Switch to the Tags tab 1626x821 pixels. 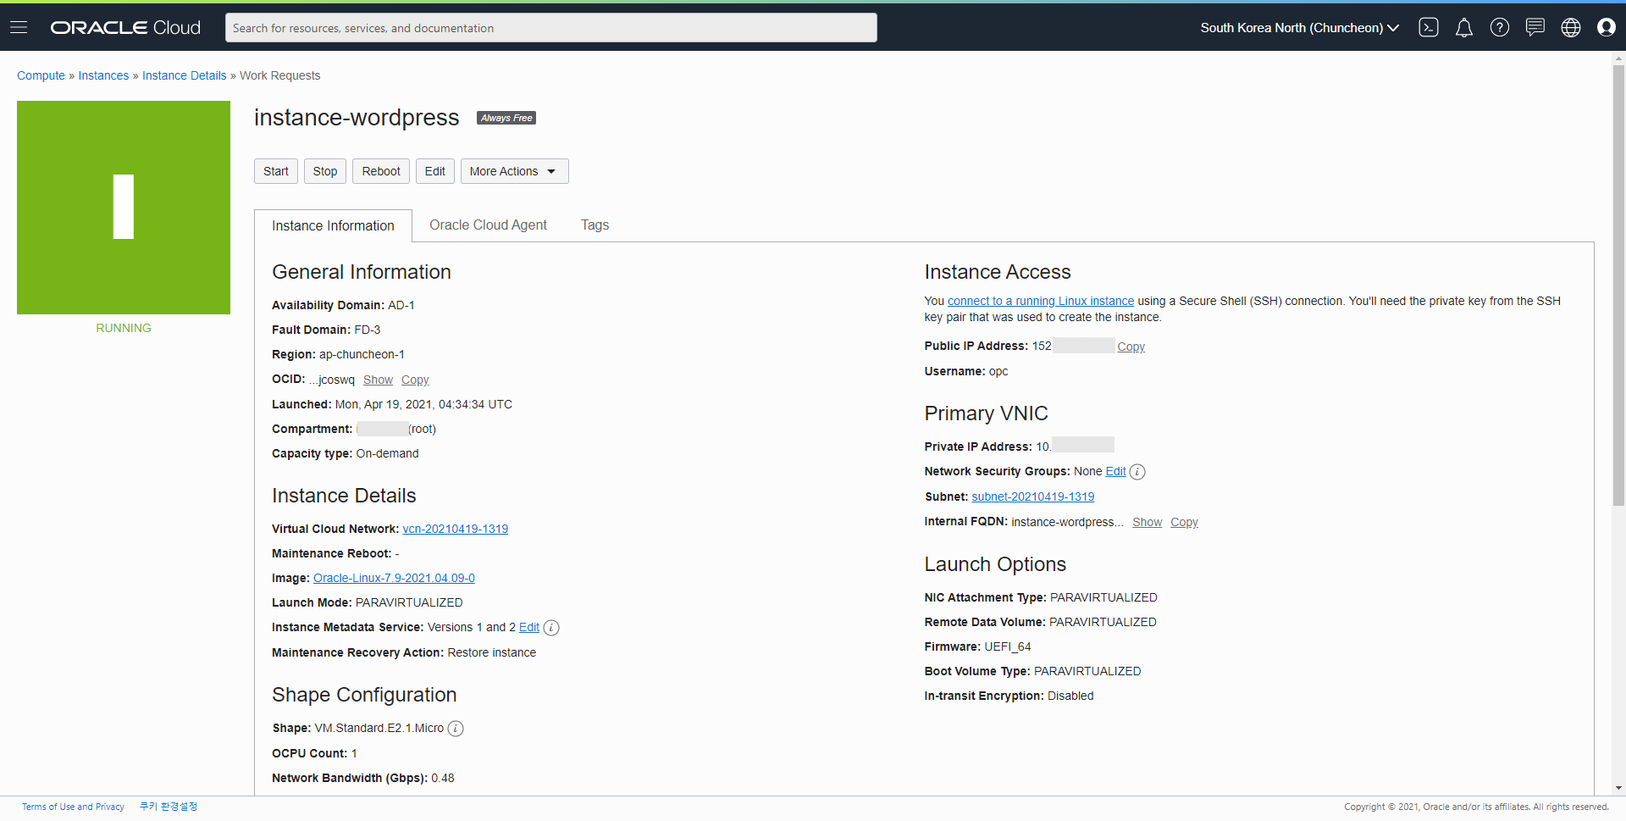click(595, 225)
